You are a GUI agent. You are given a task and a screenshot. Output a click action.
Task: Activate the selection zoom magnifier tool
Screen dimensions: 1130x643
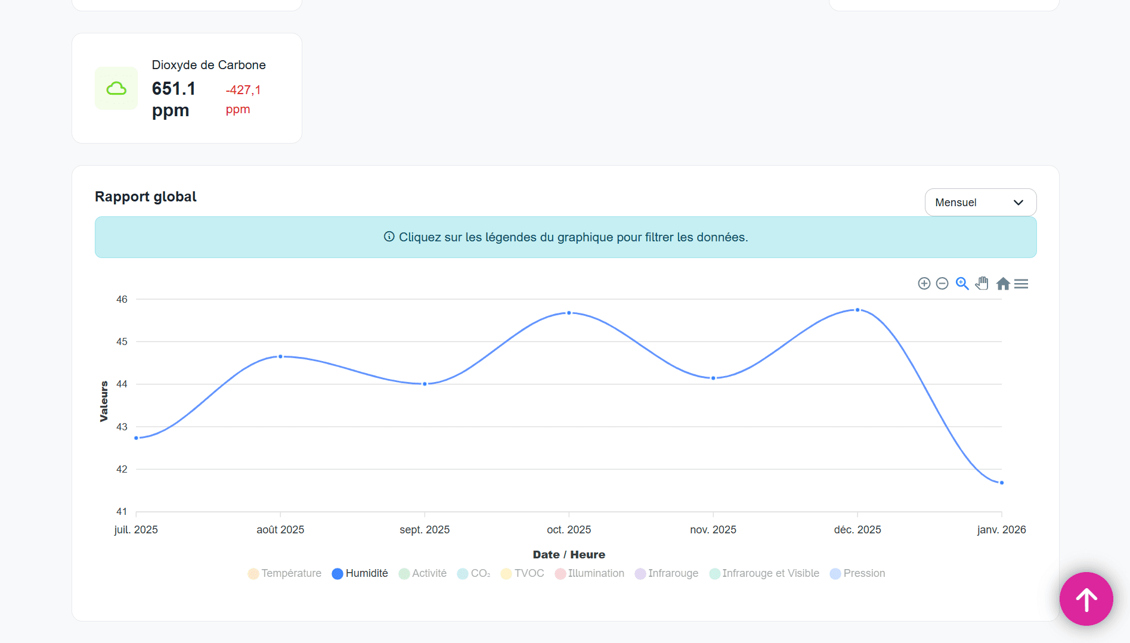pos(962,284)
